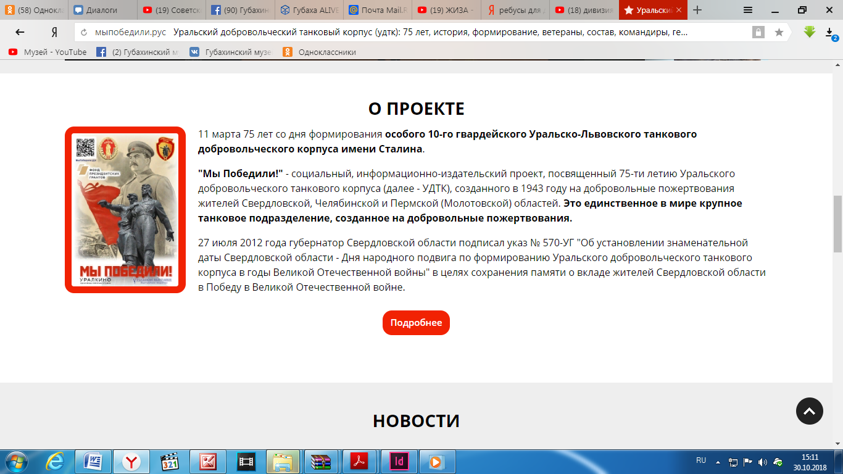Click the Yandex 'Я' home button

click(x=54, y=32)
